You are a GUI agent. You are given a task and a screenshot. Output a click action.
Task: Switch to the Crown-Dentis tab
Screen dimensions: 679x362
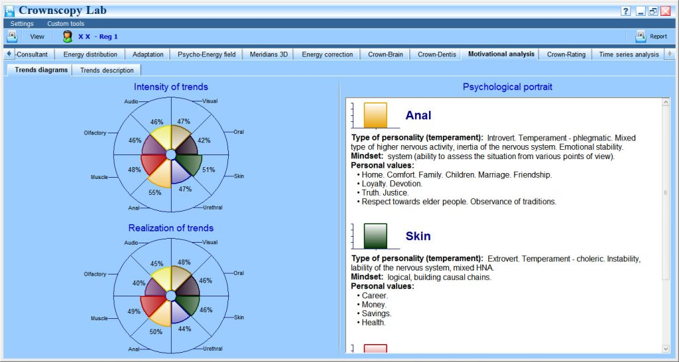click(436, 54)
